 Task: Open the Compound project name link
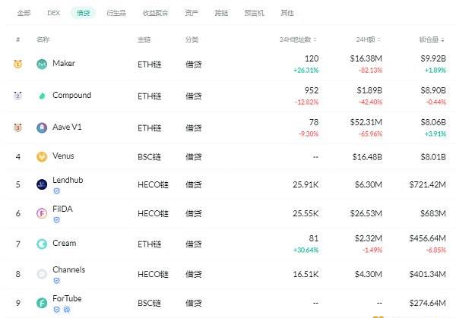coord(72,96)
